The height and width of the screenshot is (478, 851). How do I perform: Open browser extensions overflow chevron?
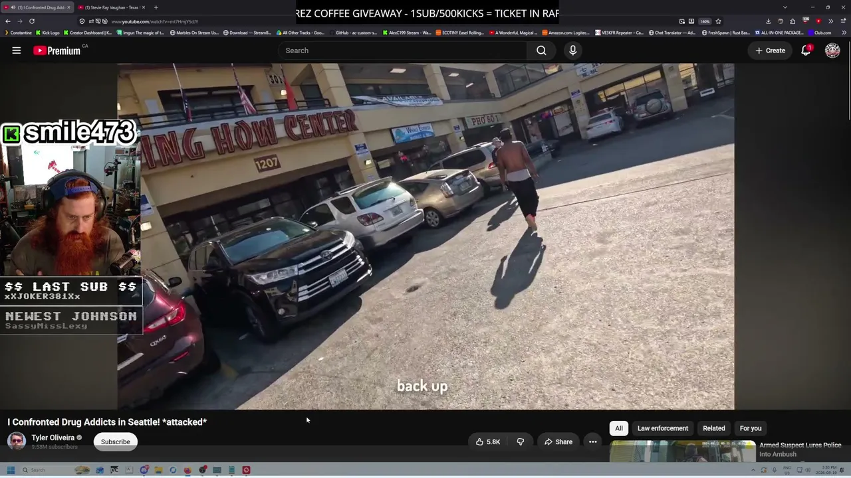pyautogui.click(x=830, y=21)
